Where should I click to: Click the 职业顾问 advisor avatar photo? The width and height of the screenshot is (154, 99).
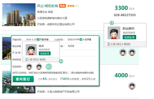pyautogui.click(x=114, y=33)
